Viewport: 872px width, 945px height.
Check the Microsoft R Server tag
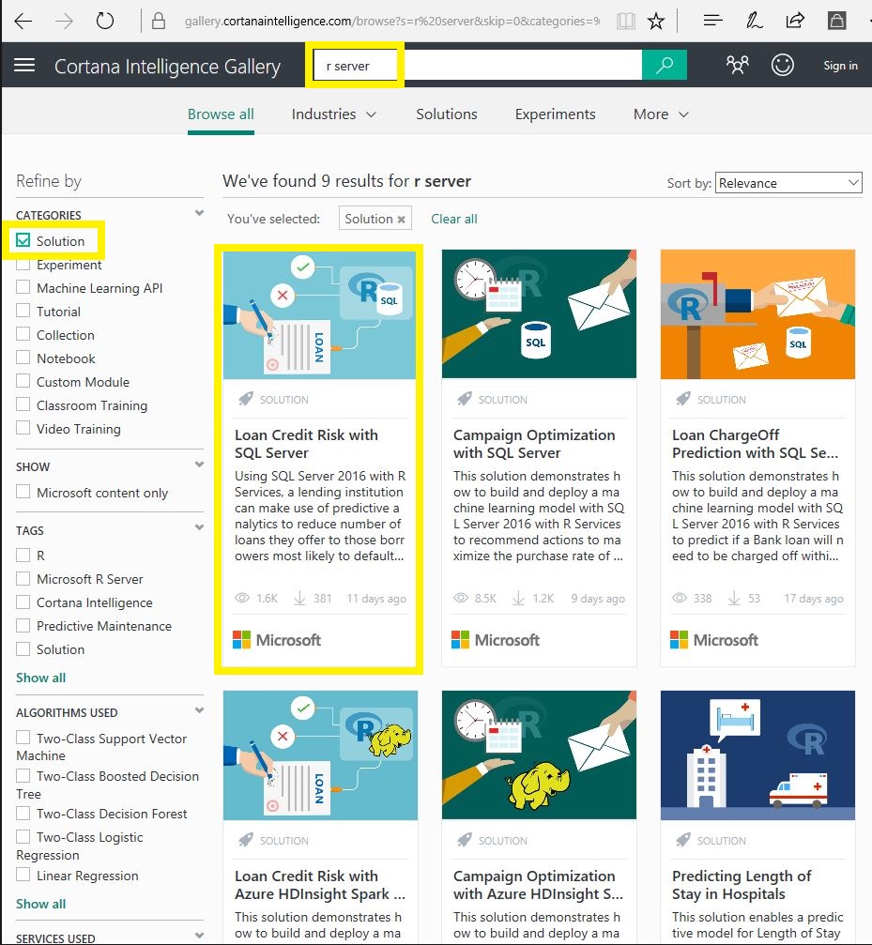(x=23, y=579)
